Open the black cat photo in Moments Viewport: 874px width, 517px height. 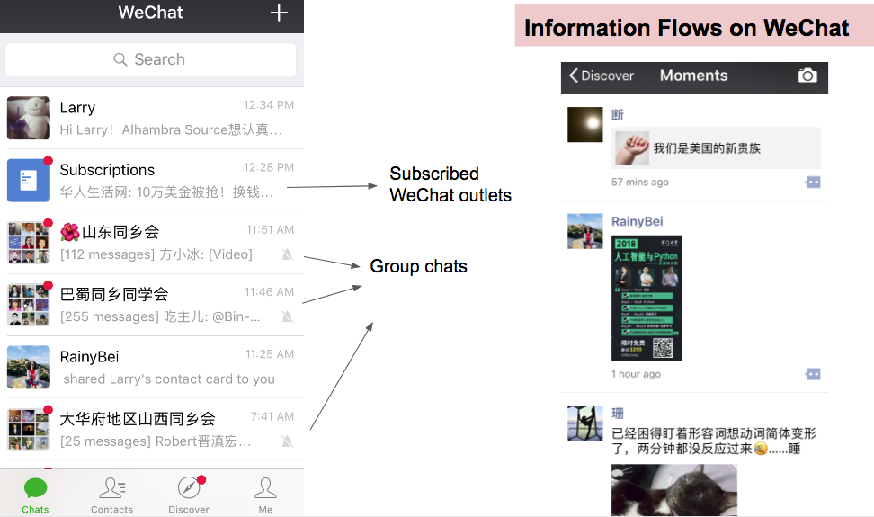point(673,490)
